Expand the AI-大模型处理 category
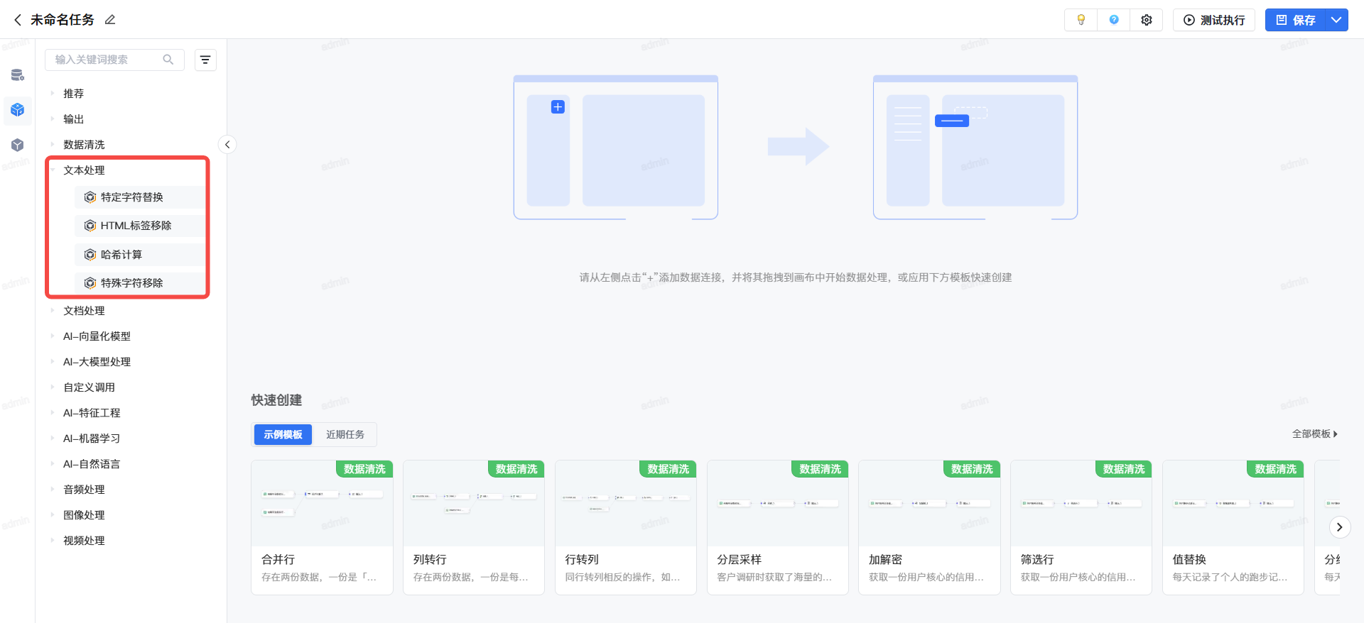 52,362
